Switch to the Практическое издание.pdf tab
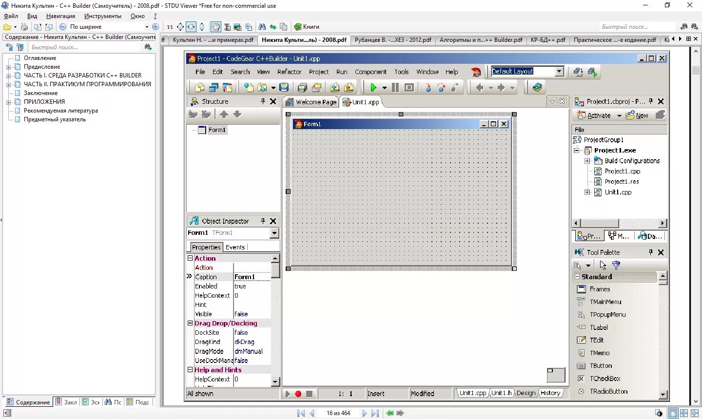This screenshot has height=419, width=702. [x=615, y=40]
